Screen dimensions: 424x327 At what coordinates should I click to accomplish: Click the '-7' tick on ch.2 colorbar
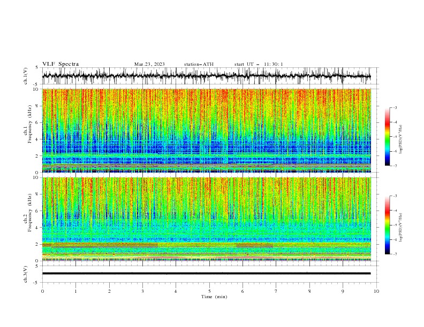tap(395, 254)
